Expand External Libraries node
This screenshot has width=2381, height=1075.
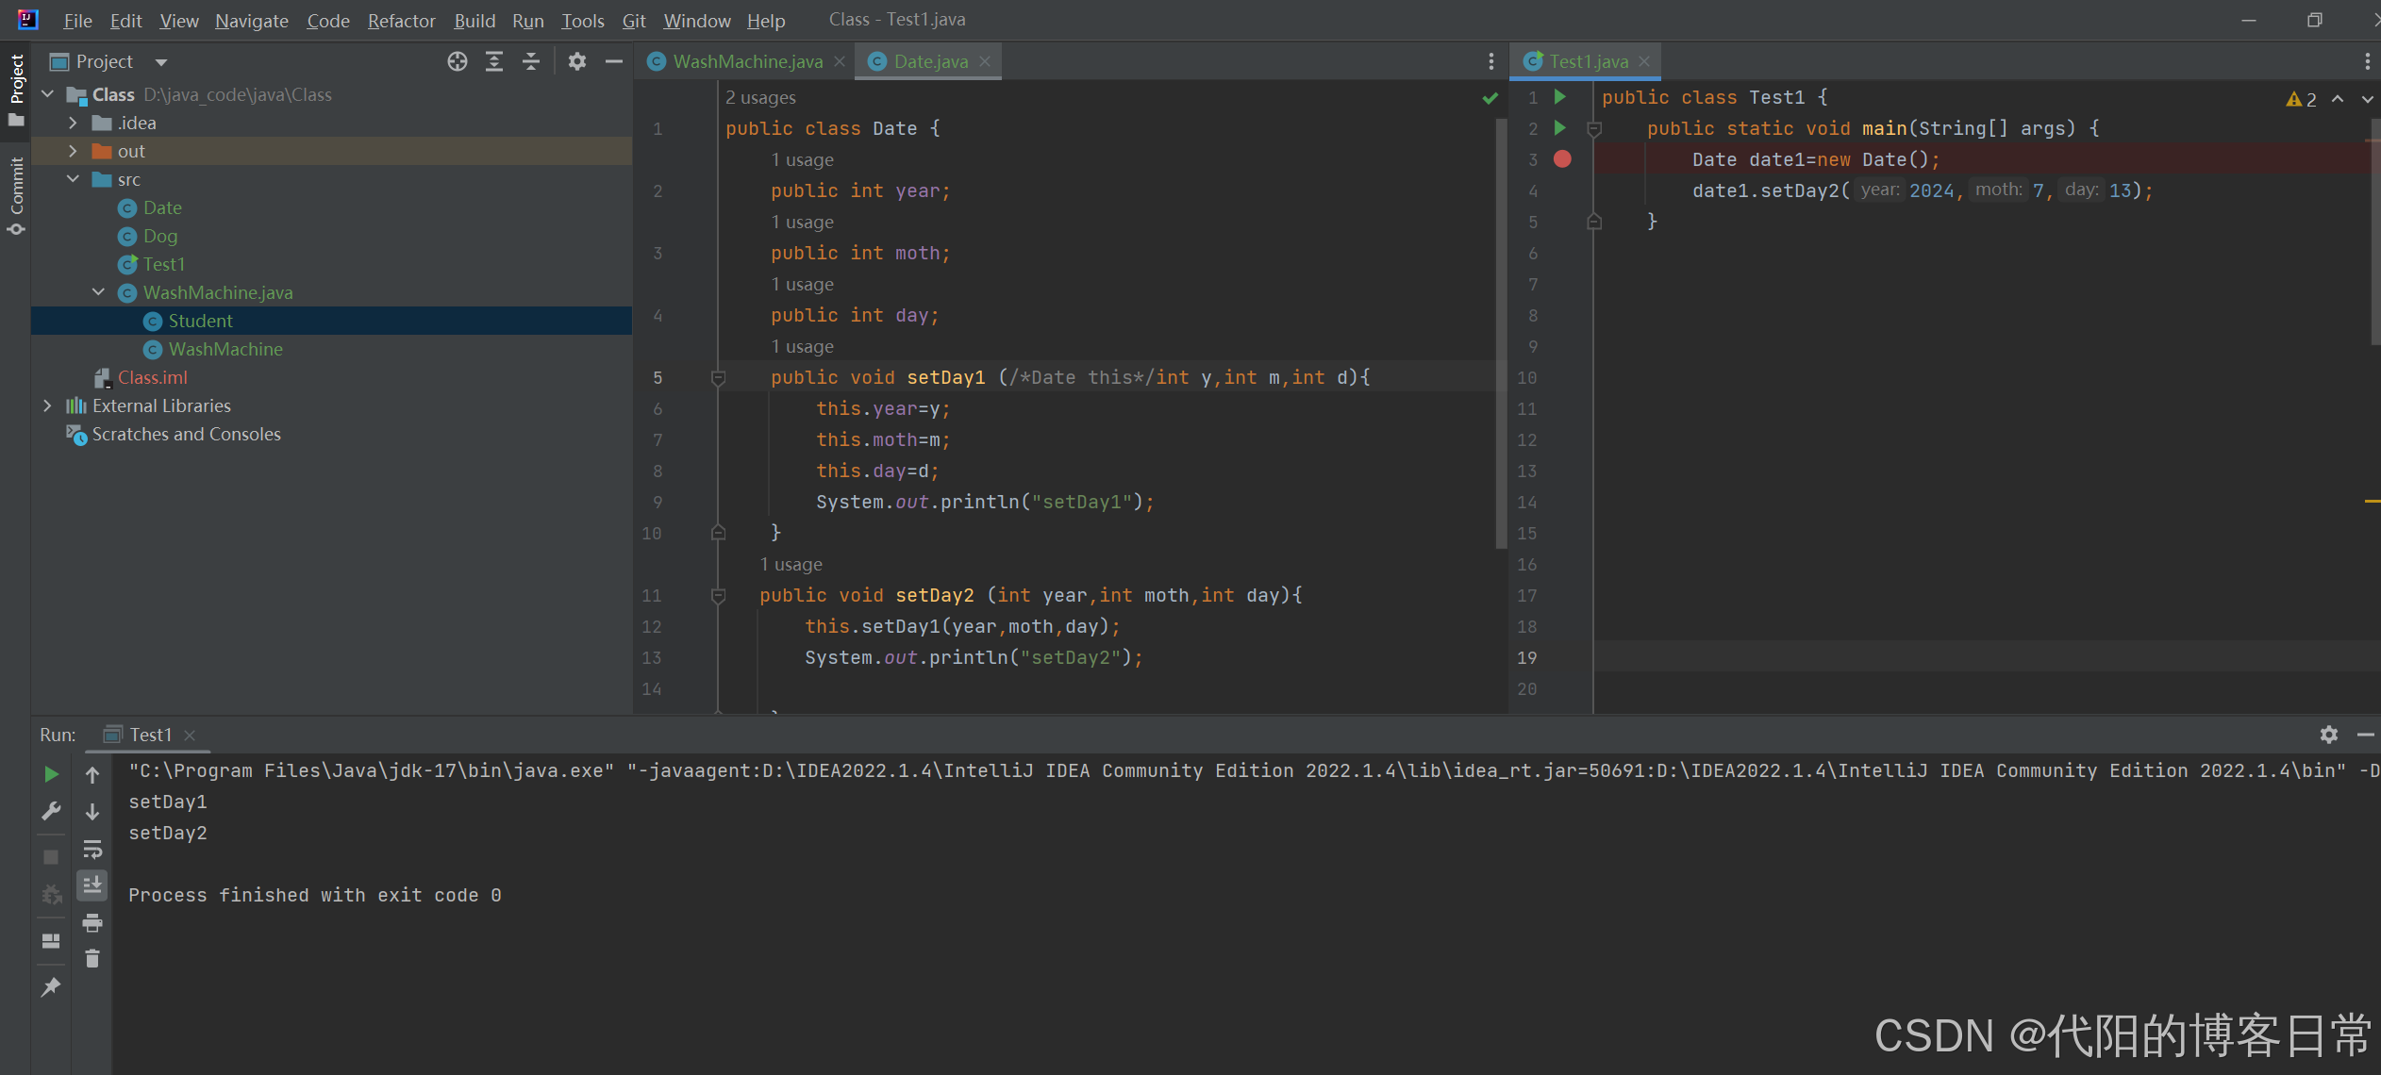click(47, 405)
